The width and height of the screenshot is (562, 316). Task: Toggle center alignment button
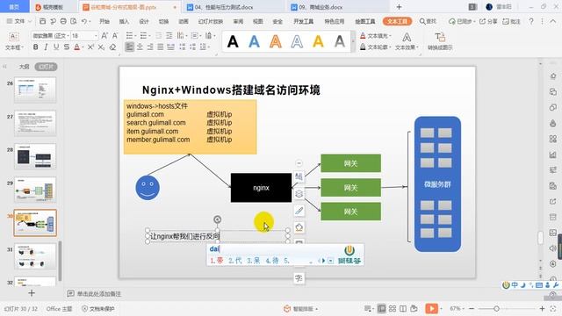pyautogui.click(x=140, y=47)
